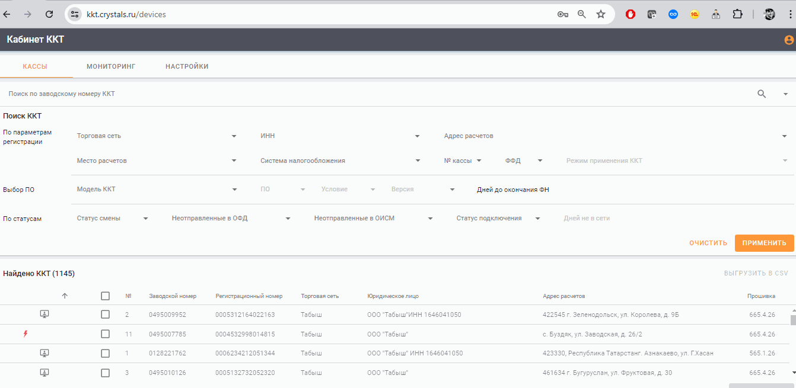This screenshot has width=796, height=388.
Task: Check the box for device 0495009952
Action: (x=106, y=315)
